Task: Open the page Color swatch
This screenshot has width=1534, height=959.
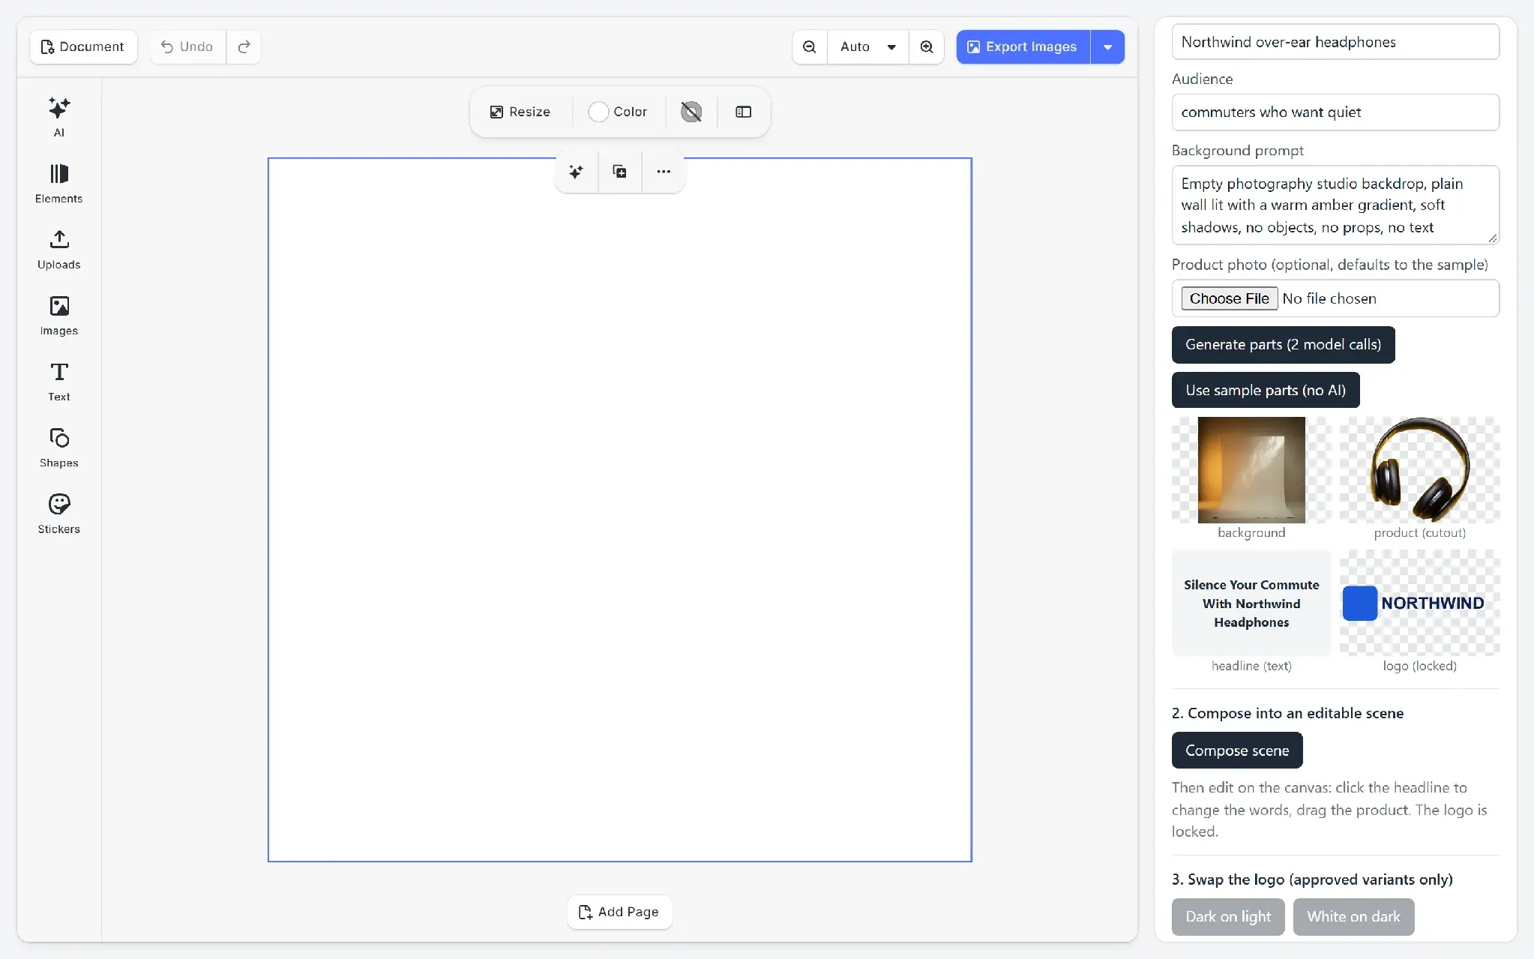Action: tap(618, 112)
